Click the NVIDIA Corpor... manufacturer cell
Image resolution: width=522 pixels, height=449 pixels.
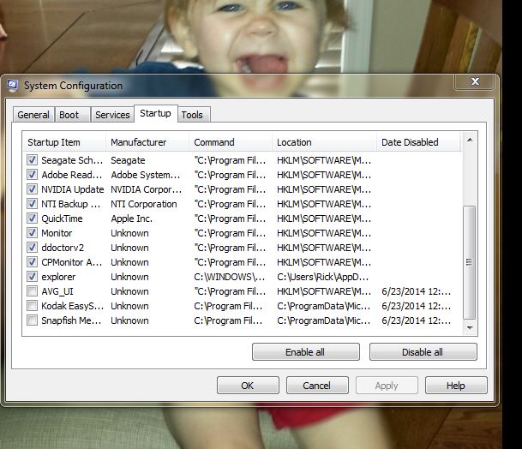click(147, 189)
